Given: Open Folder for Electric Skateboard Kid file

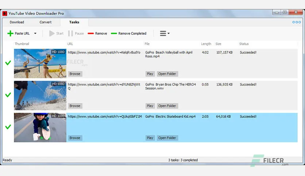Looking at the screenshot, I should coord(167,138).
